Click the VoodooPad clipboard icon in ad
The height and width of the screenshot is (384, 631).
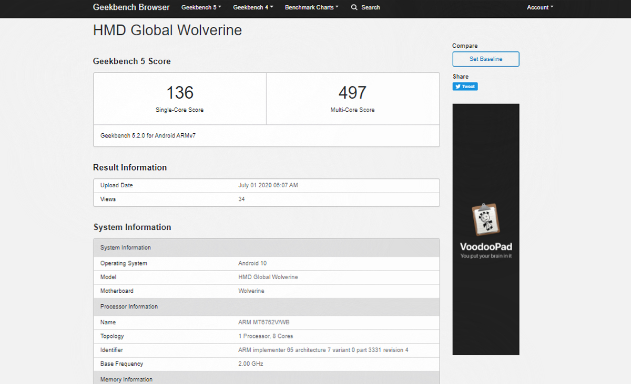[485, 219]
